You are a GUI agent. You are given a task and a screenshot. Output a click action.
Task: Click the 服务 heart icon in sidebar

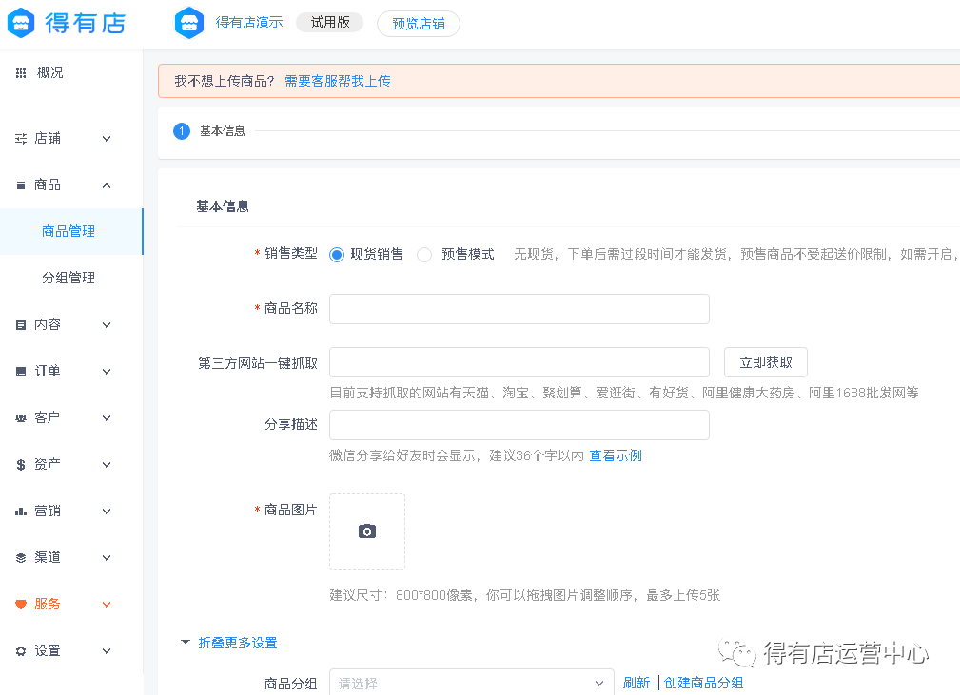pos(21,605)
